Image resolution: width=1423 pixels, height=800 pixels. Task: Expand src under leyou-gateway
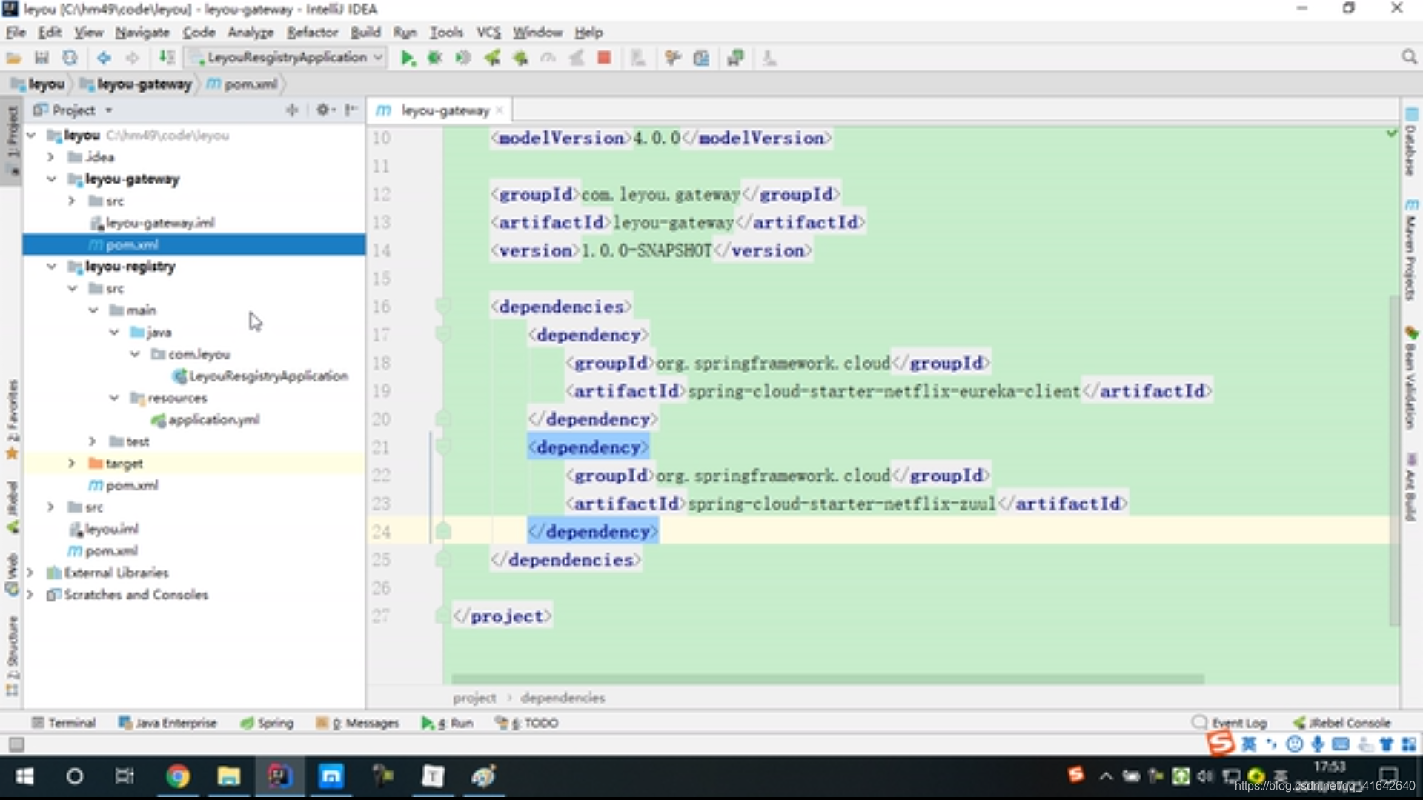[71, 201]
